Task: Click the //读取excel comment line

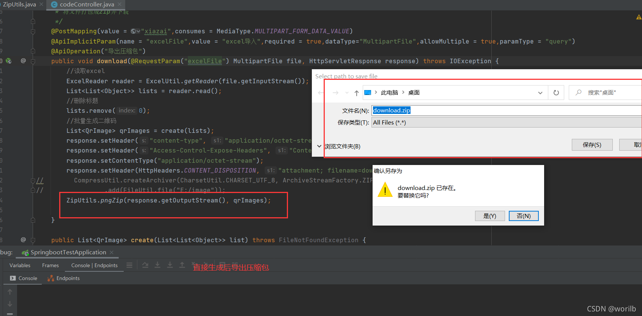Action: coord(85,71)
